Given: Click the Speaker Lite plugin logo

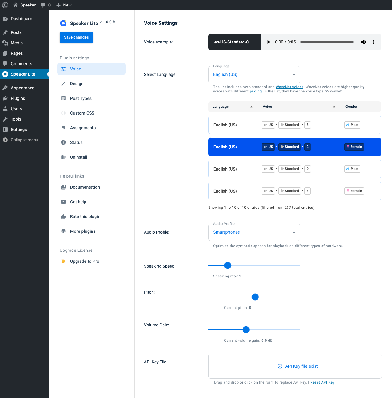Looking at the screenshot, I should [x=63, y=23].
